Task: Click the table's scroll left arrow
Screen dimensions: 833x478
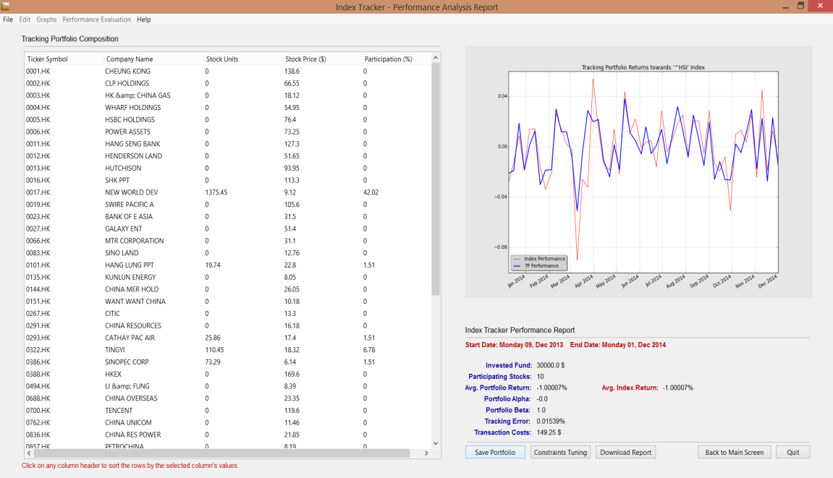Action: click(x=29, y=453)
